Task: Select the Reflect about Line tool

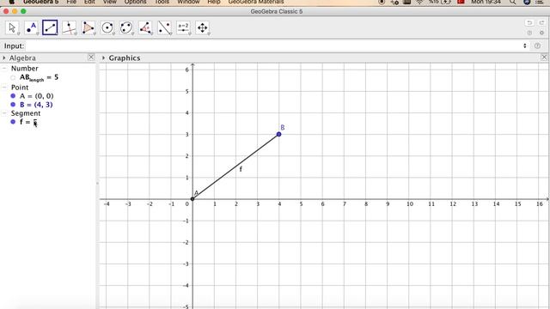Action: 164,27
